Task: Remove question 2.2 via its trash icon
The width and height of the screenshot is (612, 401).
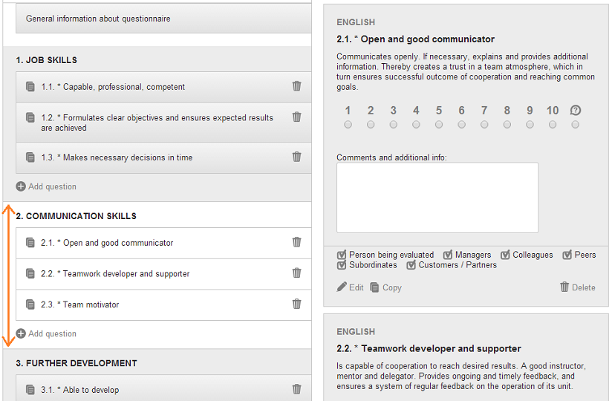Action: pos(296,273)
